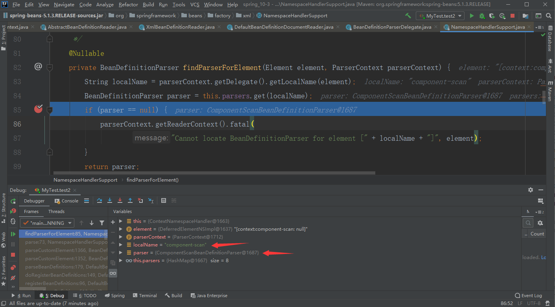Switch to the Threads tab
The width and height of the screenshot is (555, 307).
coord(56,211)
